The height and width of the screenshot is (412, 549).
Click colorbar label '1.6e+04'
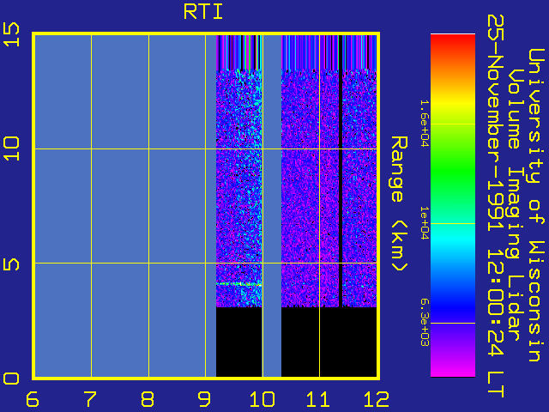425,124
